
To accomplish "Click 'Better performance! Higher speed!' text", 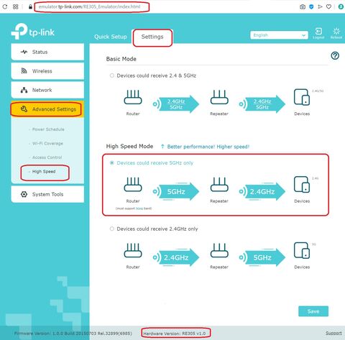I will 208,147.
